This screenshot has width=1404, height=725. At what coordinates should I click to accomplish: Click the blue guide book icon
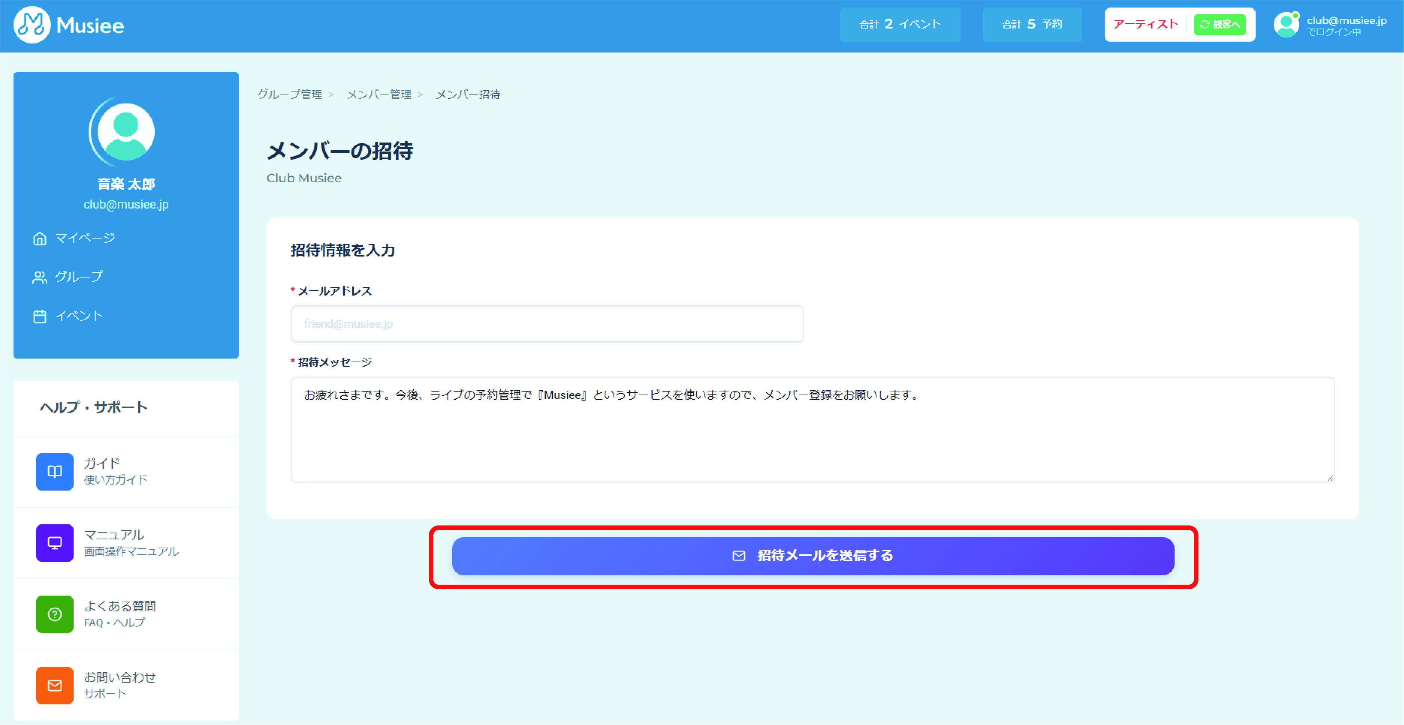click(54, 471)
